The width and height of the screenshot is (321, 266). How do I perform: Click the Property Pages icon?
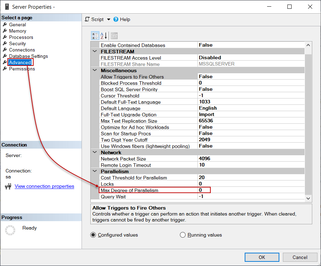113,35
